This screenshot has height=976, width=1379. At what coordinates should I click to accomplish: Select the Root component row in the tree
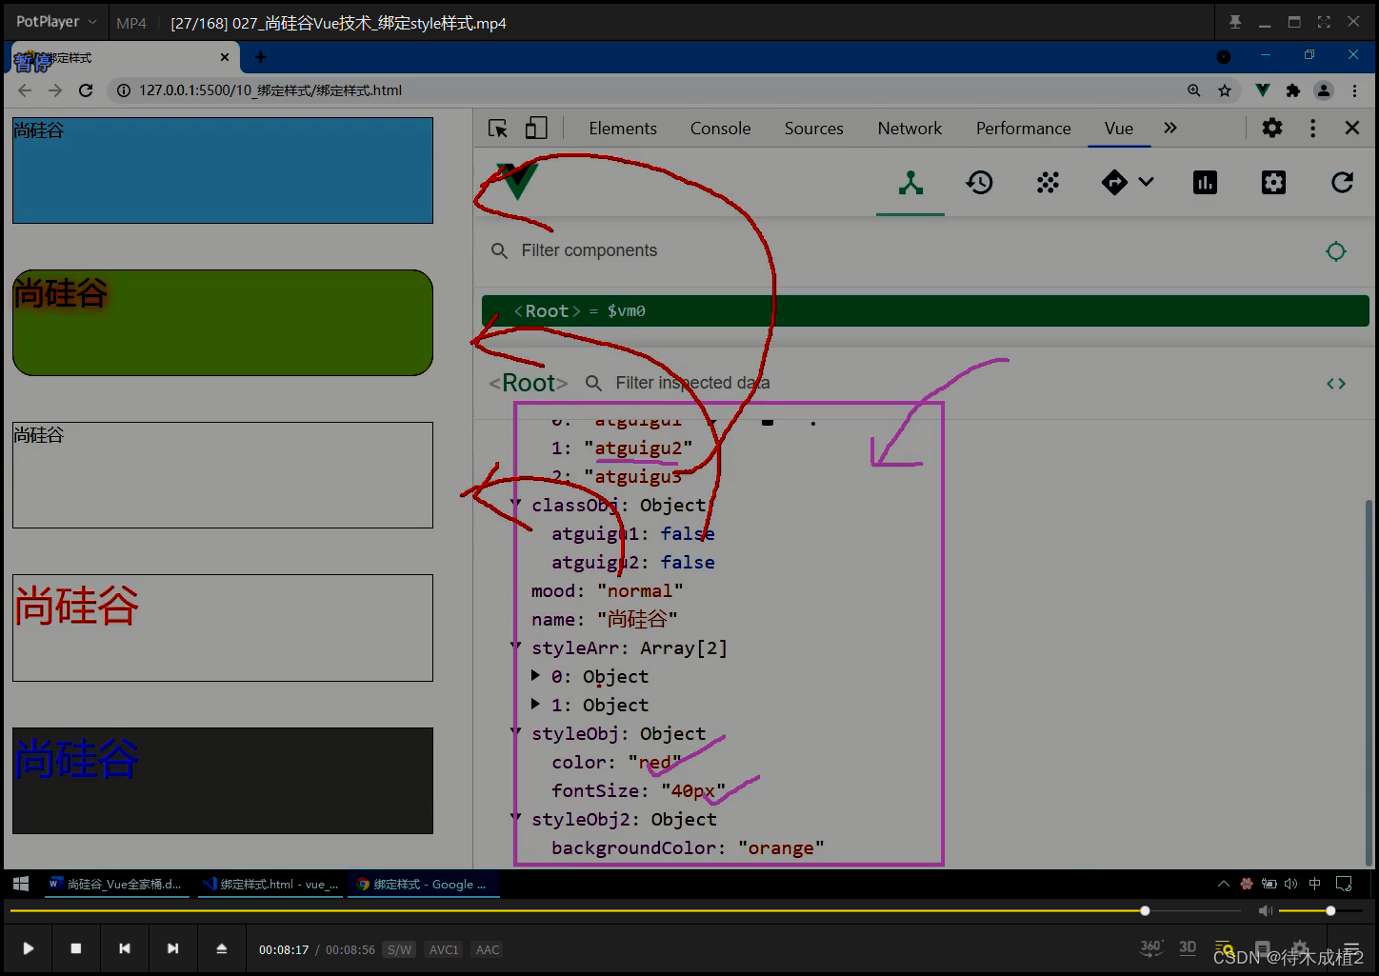tap(926, 310)
